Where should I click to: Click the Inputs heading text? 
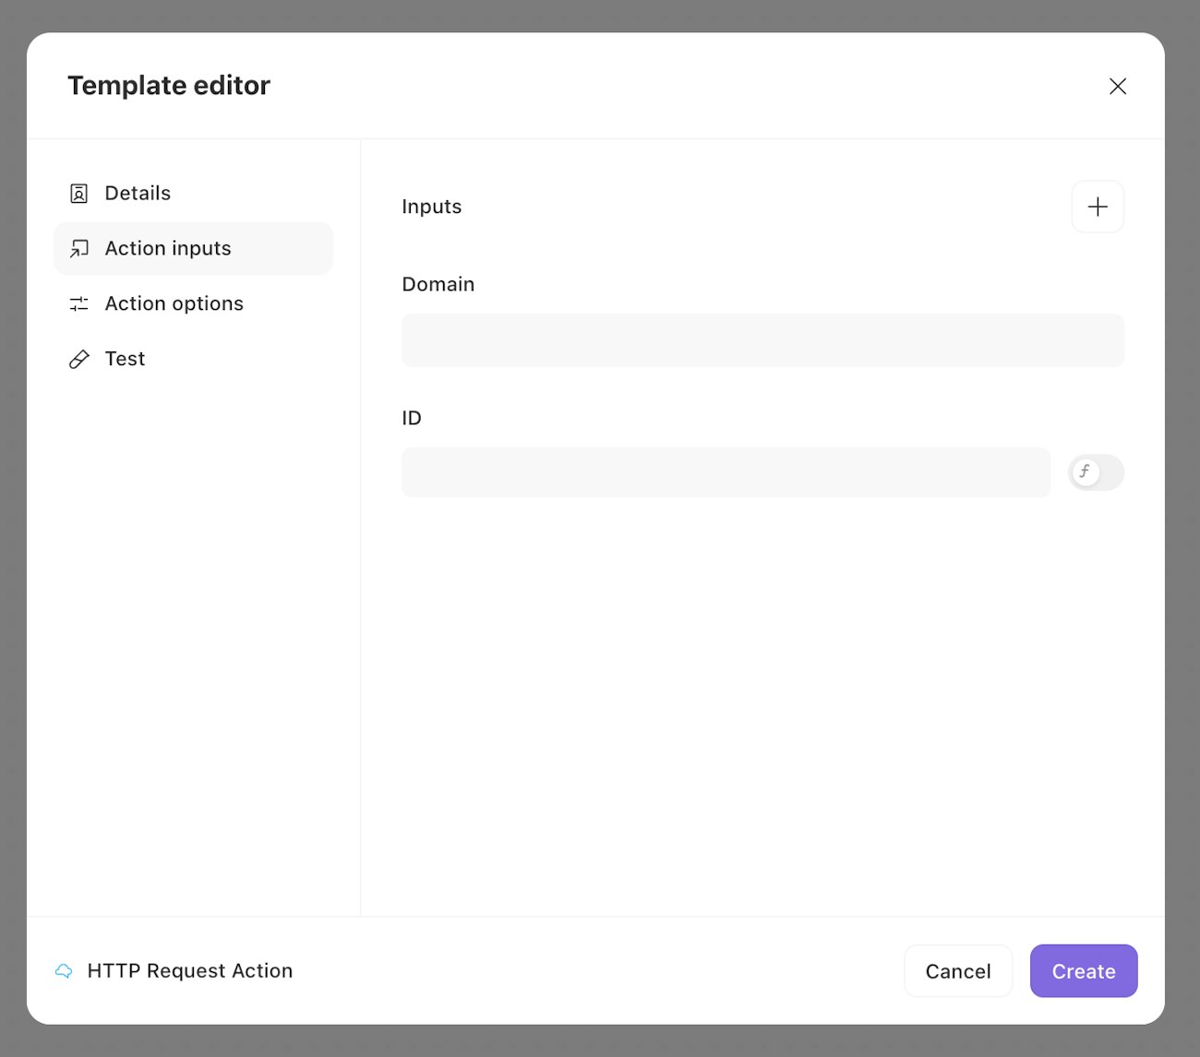(x=432, y=207)
